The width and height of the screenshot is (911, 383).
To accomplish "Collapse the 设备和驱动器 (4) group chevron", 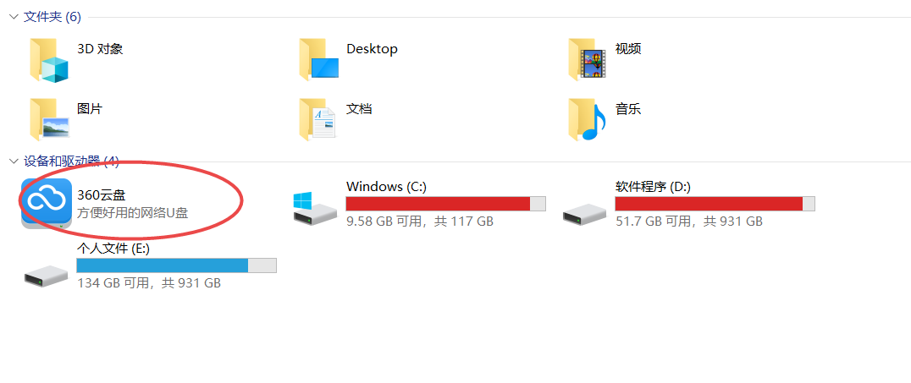I will [14, 161].
